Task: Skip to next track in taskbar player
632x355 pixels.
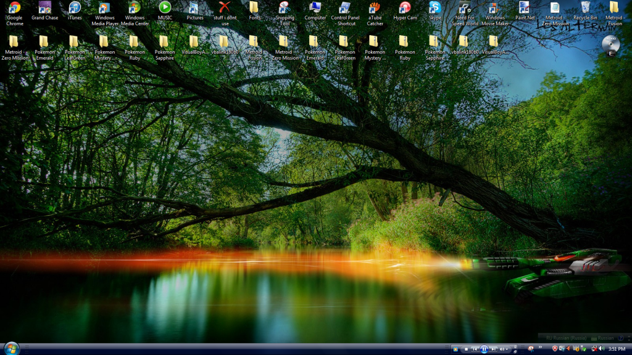Action: point(493,349)
